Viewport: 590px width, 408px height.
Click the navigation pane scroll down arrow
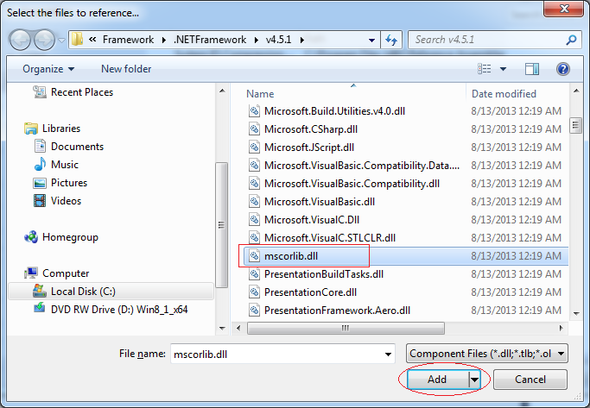[x=222, y=328]
